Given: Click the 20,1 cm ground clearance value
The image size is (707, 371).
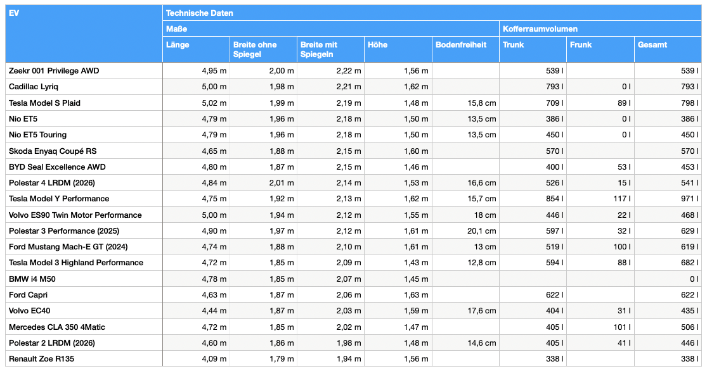Looking at the screenshot, I should coord(481,230).
